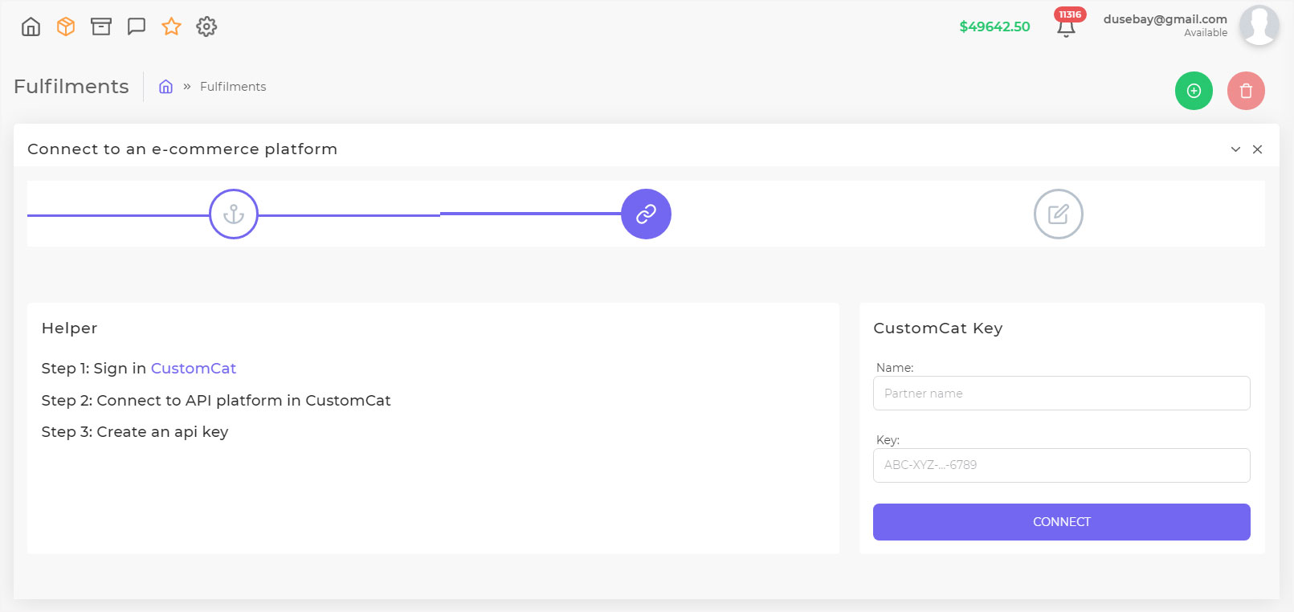Click the Step 2 Connect to API text
Screen dimensions: 1294x612
tap(216, 400)
